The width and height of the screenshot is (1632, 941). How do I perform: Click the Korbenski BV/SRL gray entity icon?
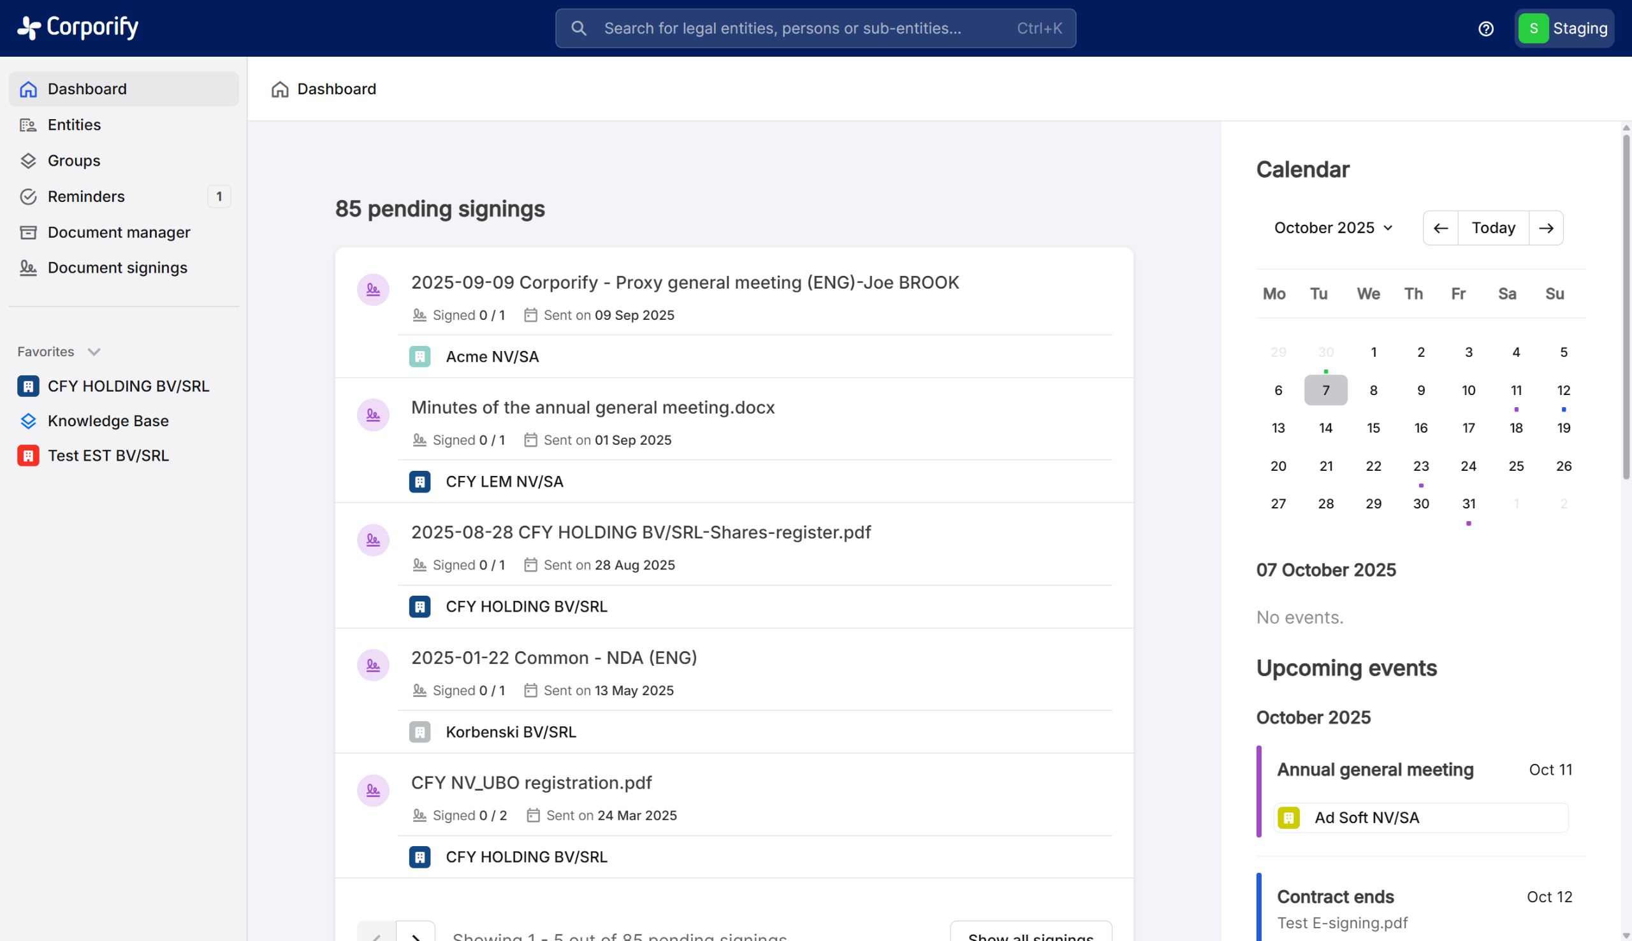(419, 731)
